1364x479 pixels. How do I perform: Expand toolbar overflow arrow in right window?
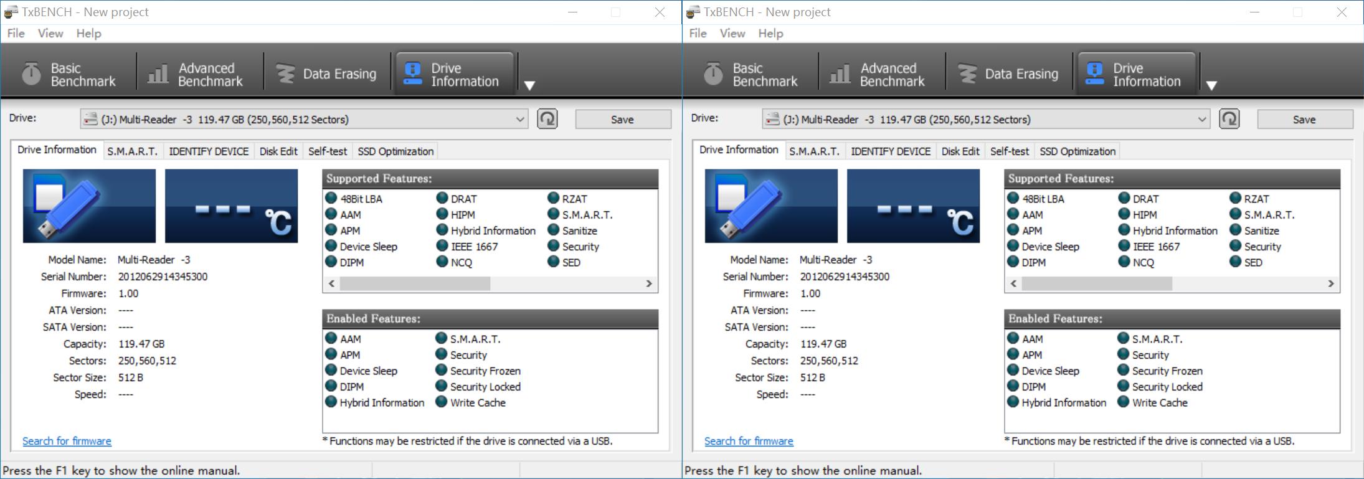pyautogui.click(x=1211, y=85)
